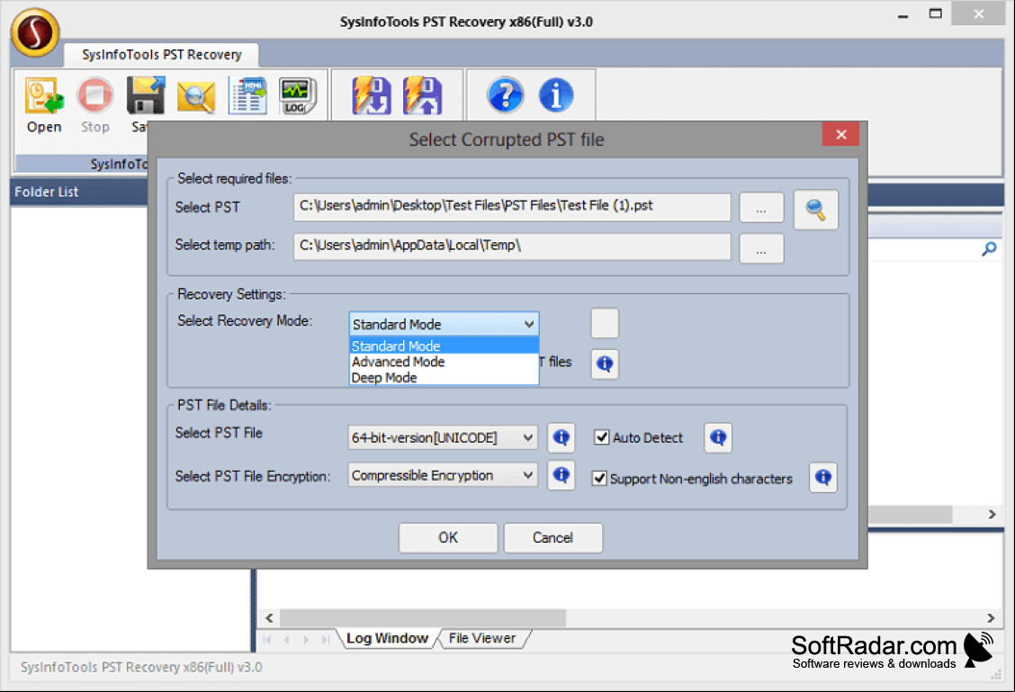
Task: Choose Deep Mode from the dropdown list
Action: click(x=445, y=377)
